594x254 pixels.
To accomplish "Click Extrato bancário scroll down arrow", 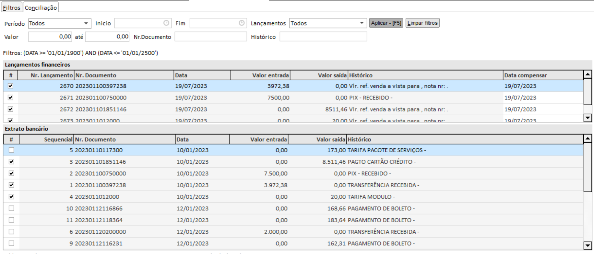I will click(588, 245).
